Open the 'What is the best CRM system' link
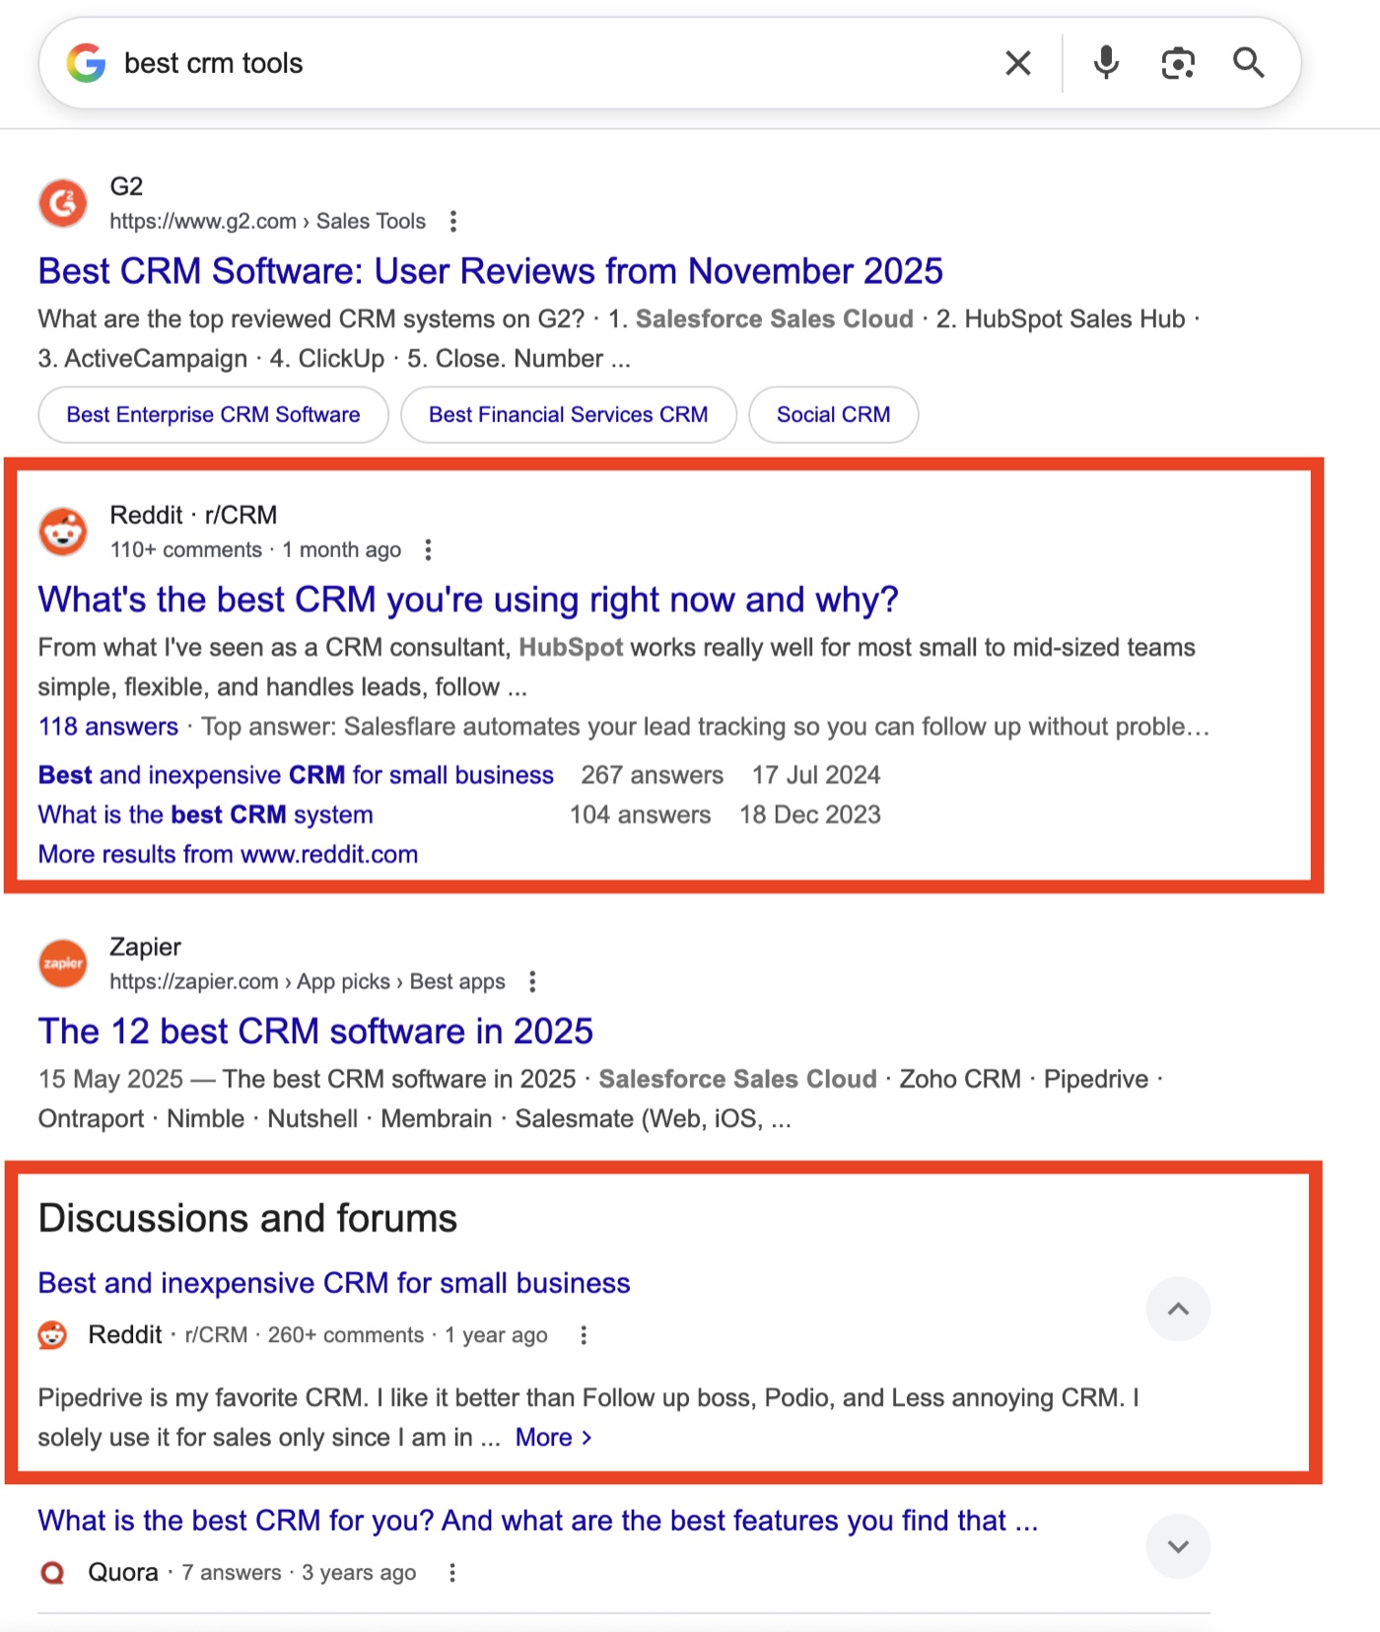Image resolution: width=1380 pixels, height=1632 pixels. 206,815
